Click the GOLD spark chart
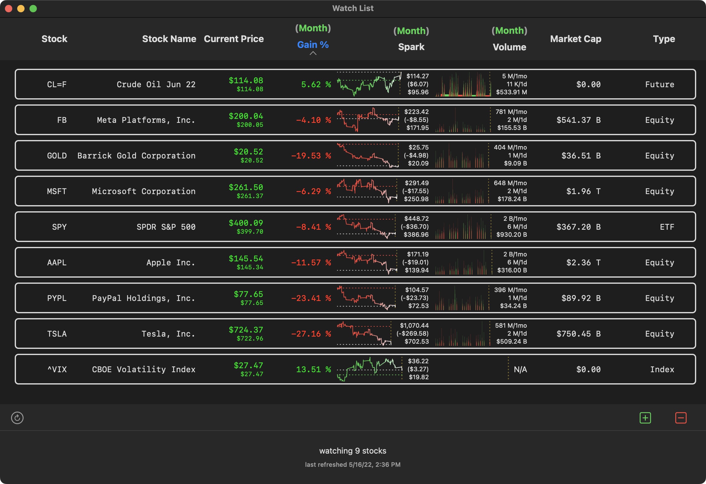Image resolution: width=706 pixels, height=484 pixels. tap(368, 155)
